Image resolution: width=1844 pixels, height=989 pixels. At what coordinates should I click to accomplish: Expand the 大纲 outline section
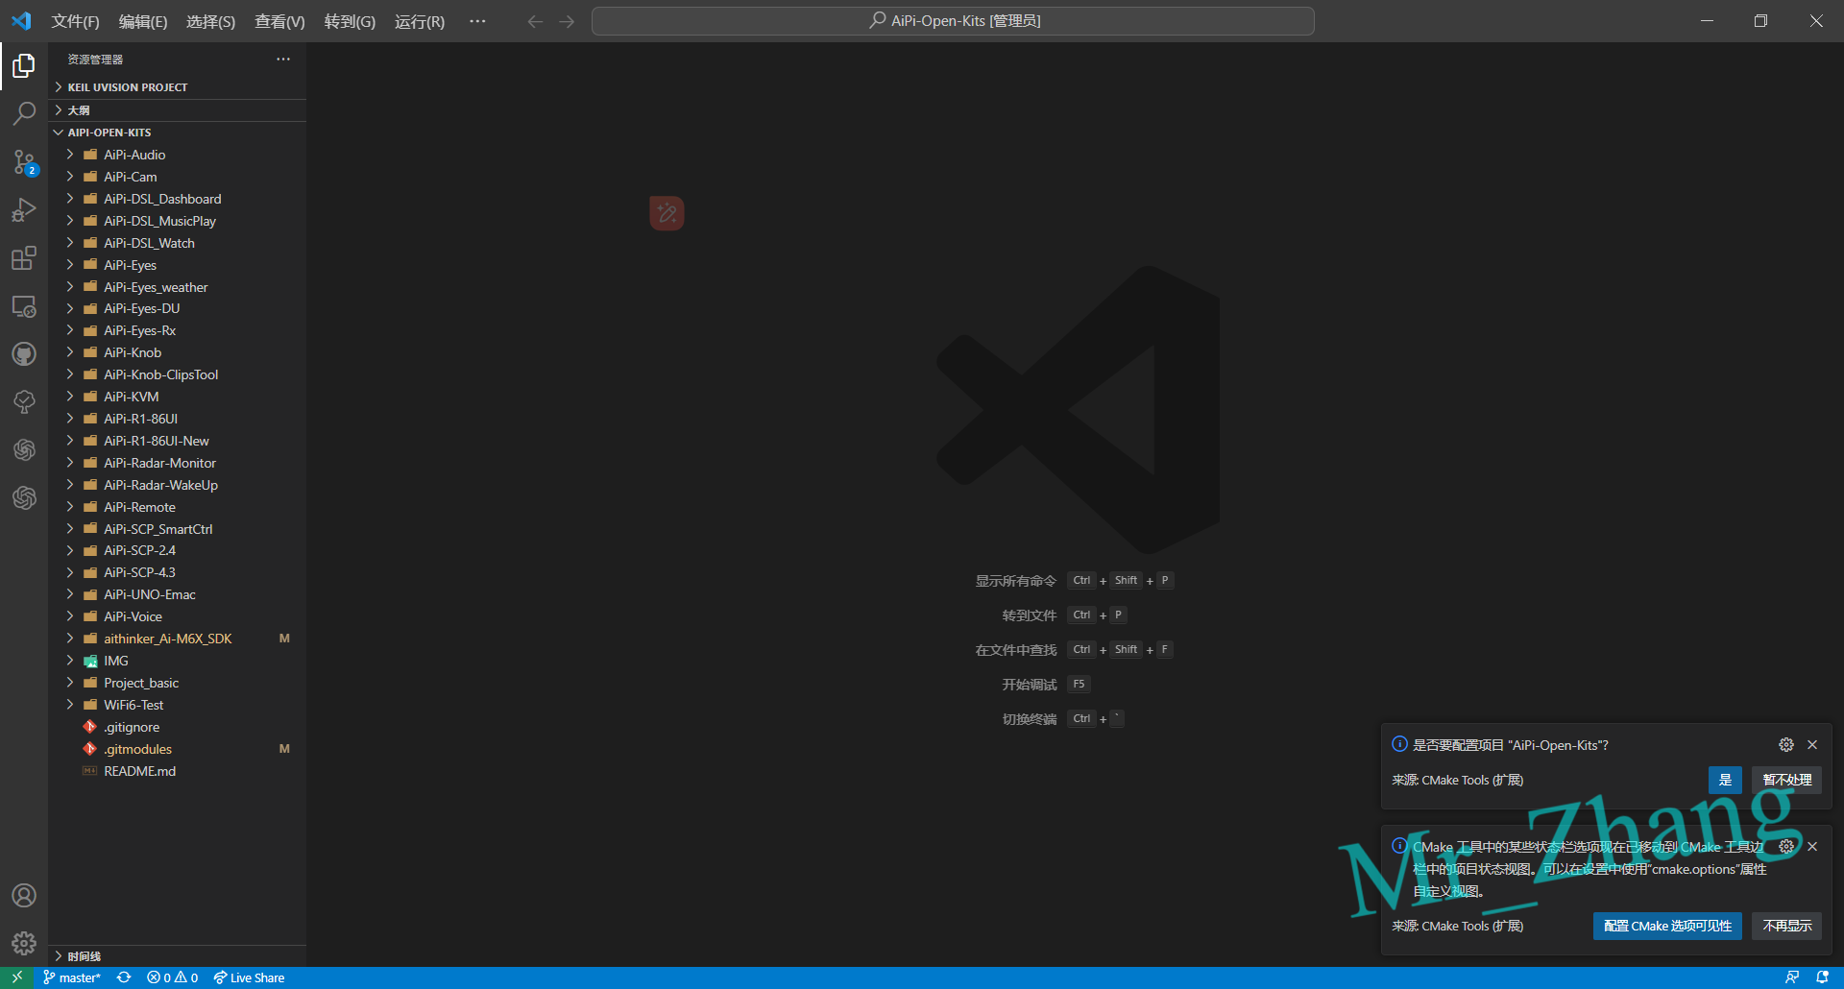[x=178, y=110]
